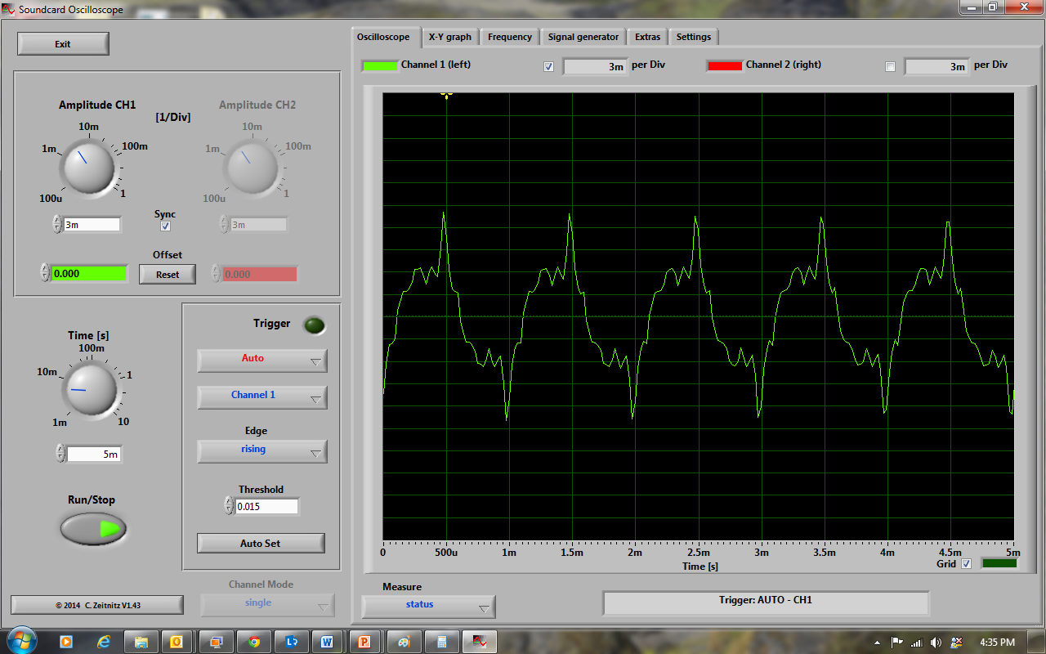Open the Extras tab
This screenshot has height=654, width=1046.
(648, 37)
